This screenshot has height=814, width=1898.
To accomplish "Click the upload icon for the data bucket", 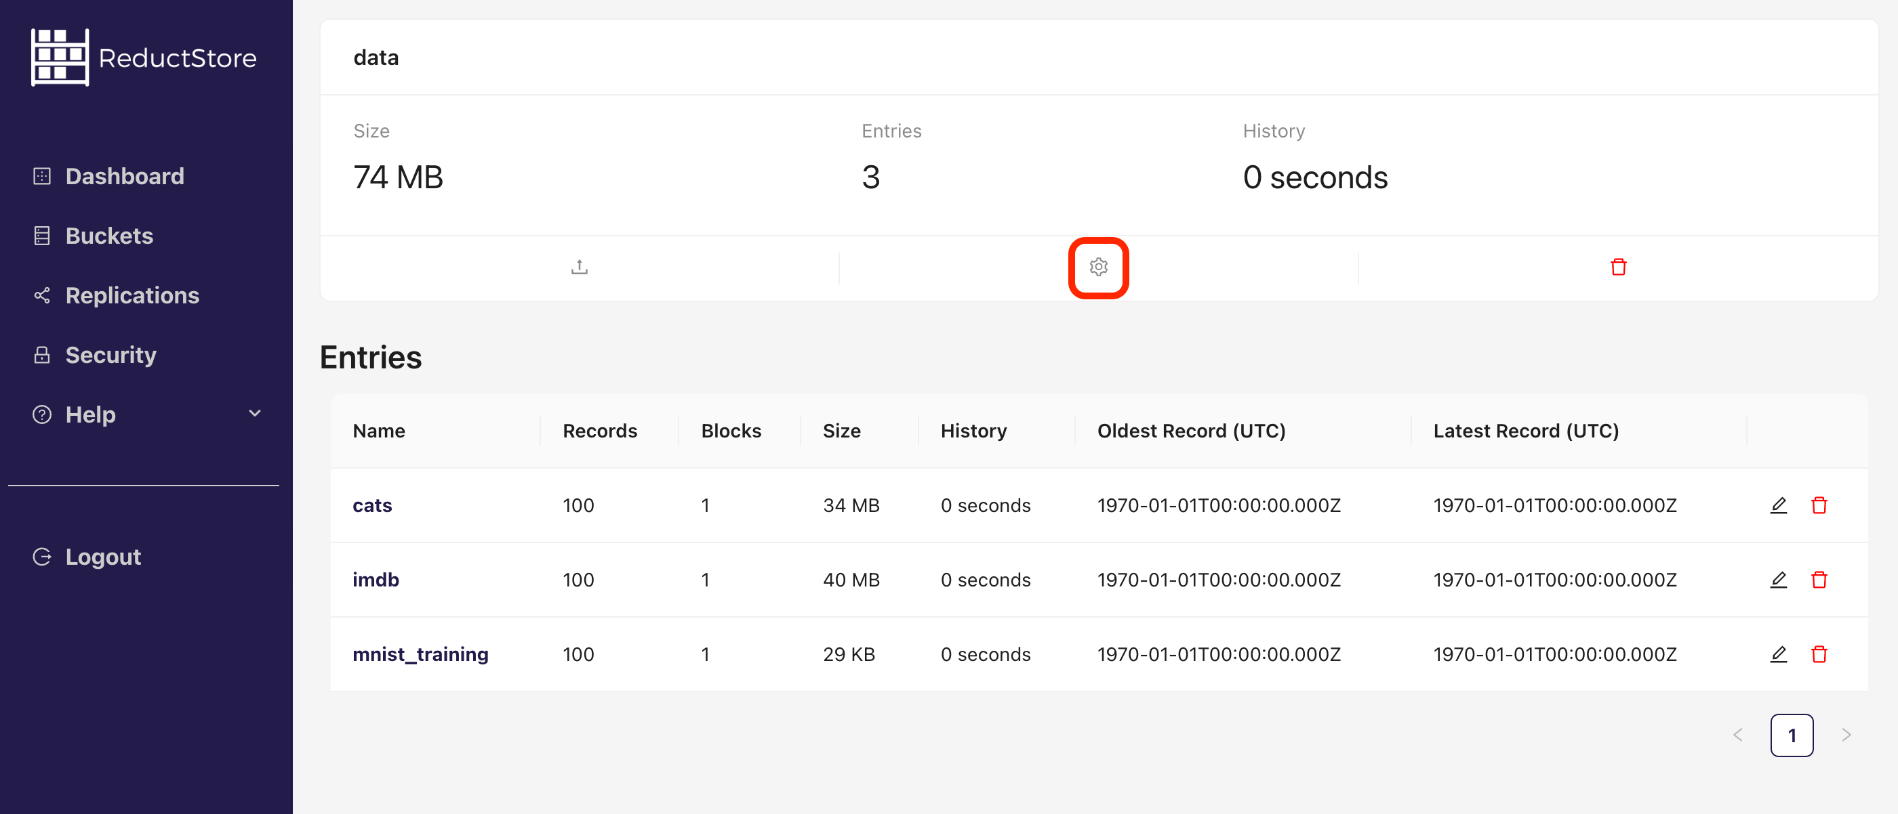I will tap(580, 266).
